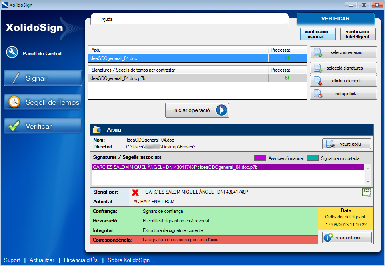Click date 17/06/2013 11:10:22
385x266 pixels.
[x=346, y=224]
